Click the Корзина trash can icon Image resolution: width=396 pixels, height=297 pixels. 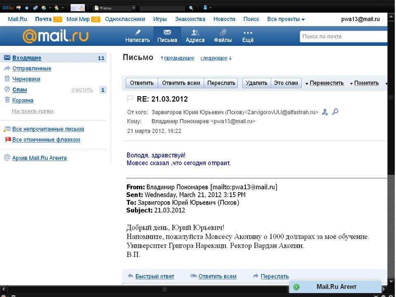7,100
